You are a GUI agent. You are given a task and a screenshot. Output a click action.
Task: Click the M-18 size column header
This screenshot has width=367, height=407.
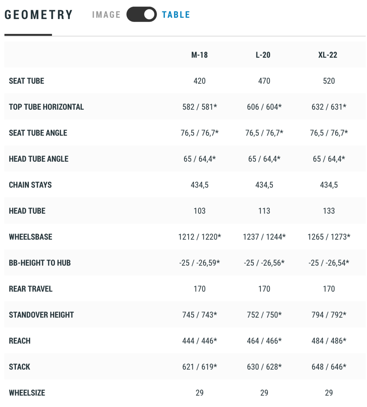click(x=199, y=55)
